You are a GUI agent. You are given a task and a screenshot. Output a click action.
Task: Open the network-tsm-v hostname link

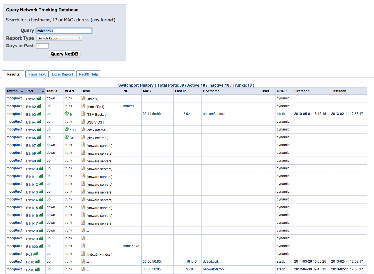214,269
